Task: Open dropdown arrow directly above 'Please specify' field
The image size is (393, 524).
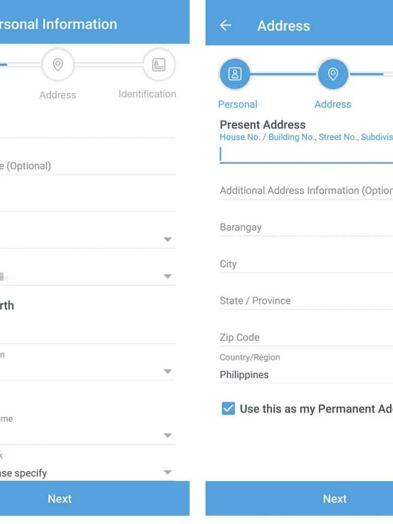Action: coord(168,435)
